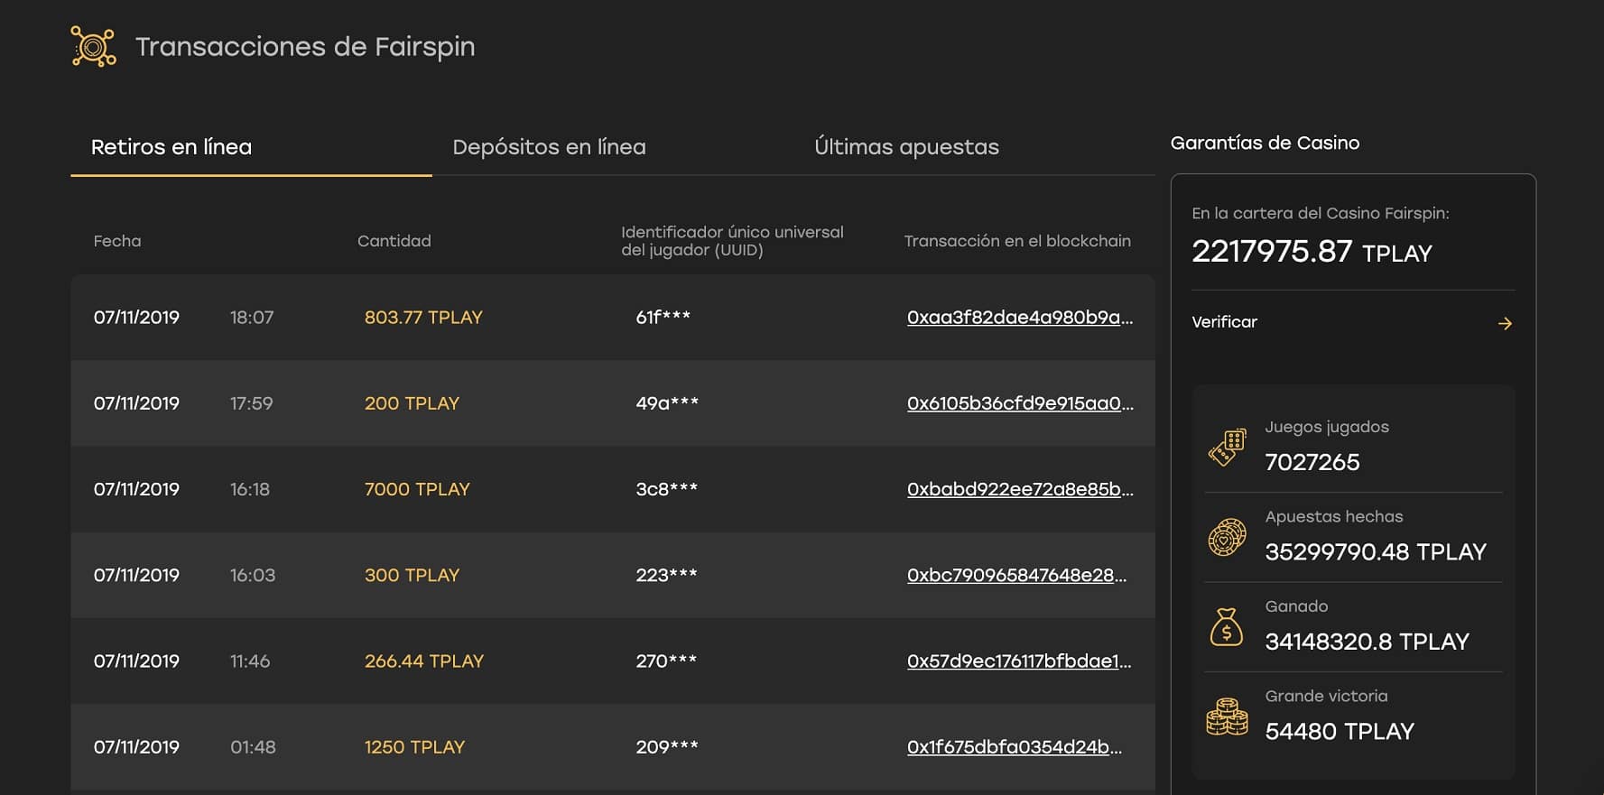Click the Ganado money bag icon

(1227, 627)
